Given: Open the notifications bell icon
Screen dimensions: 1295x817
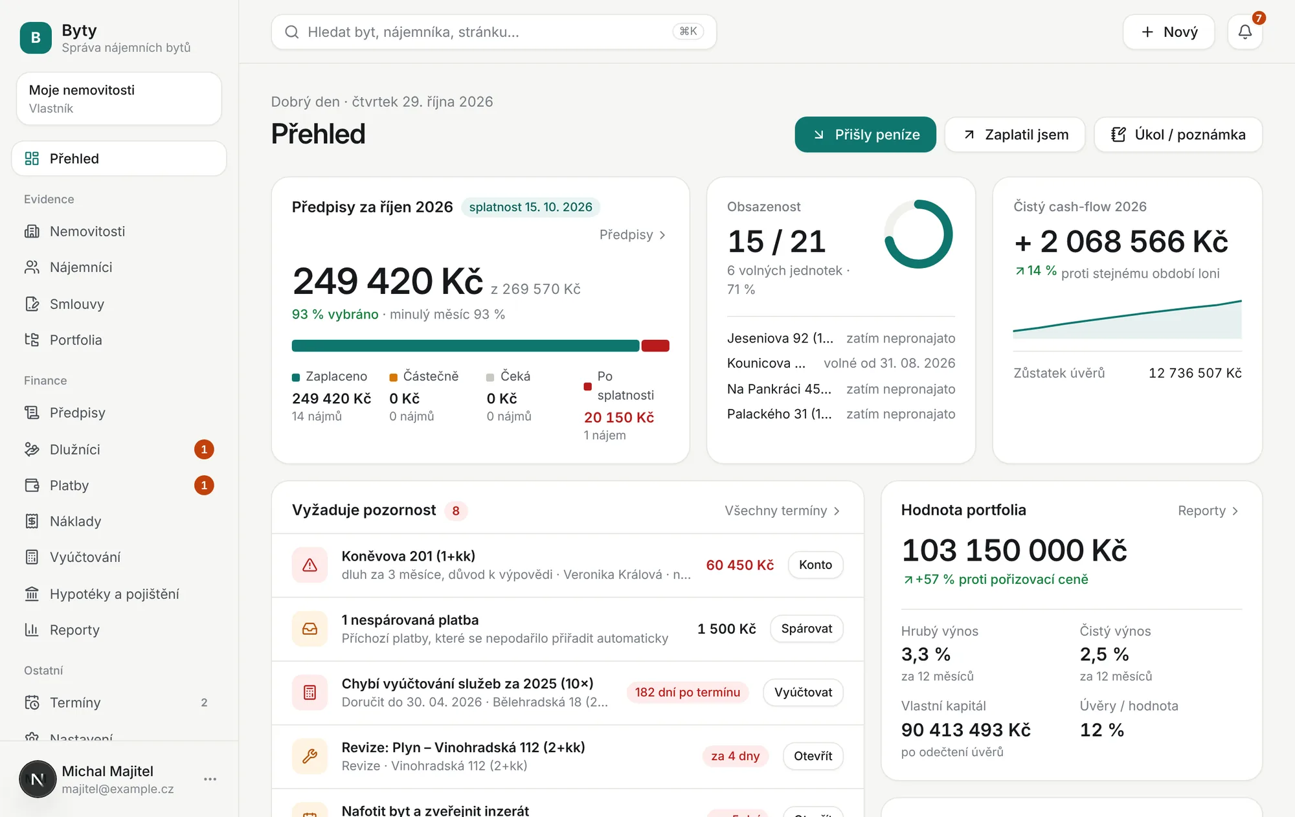Looking at the screenshot, I should pyautogui.click(x=1244, y=32).
